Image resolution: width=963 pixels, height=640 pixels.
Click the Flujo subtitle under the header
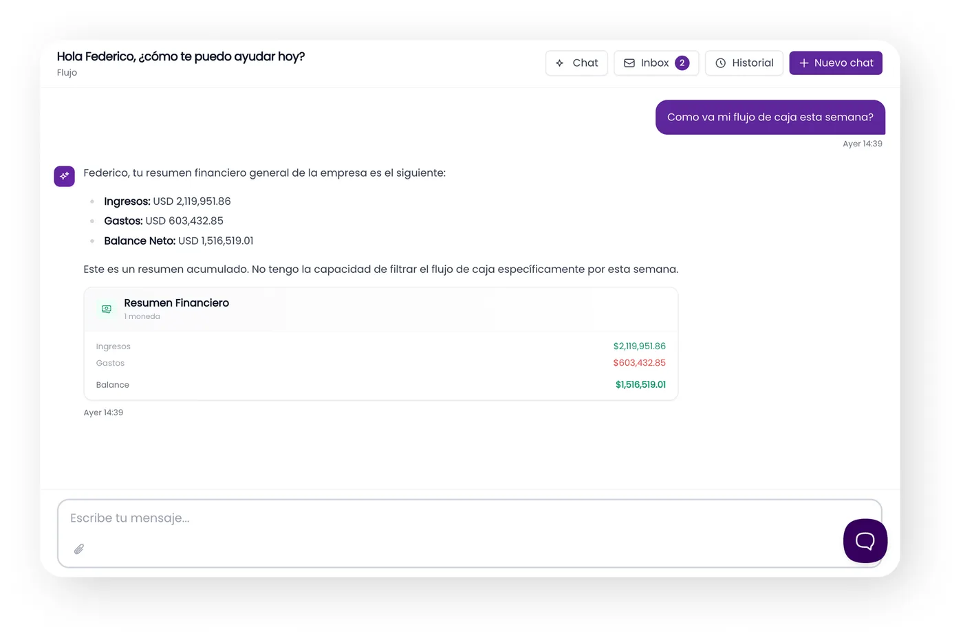(67, 73)
